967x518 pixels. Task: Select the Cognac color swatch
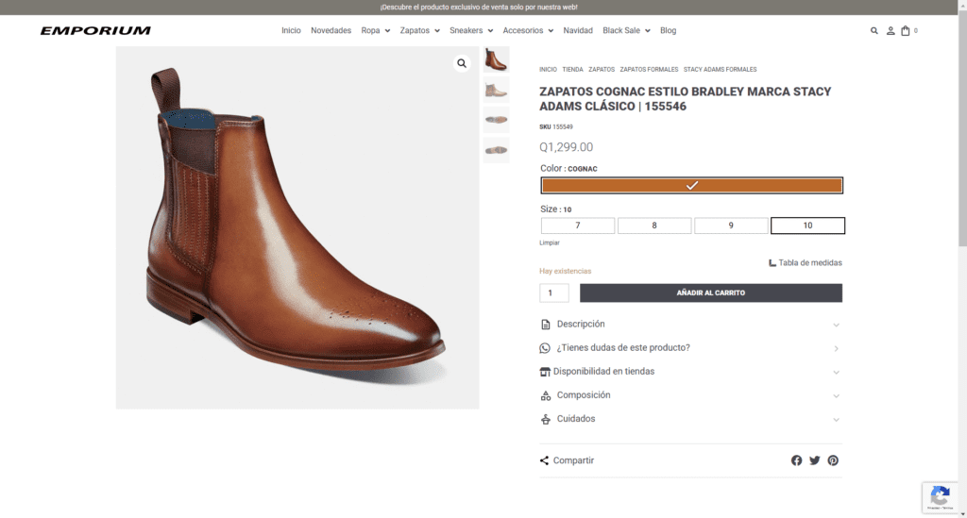pyautogui.click(x=692, y=185)
